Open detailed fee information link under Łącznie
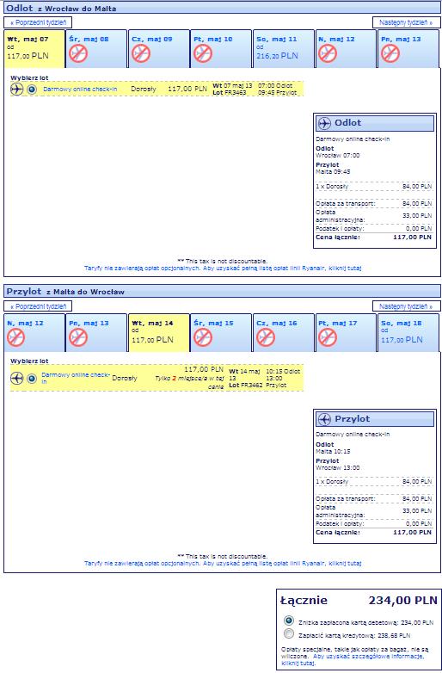Viewport: 442px width, 673px height. pyautogui.click(x=353, y=660)
